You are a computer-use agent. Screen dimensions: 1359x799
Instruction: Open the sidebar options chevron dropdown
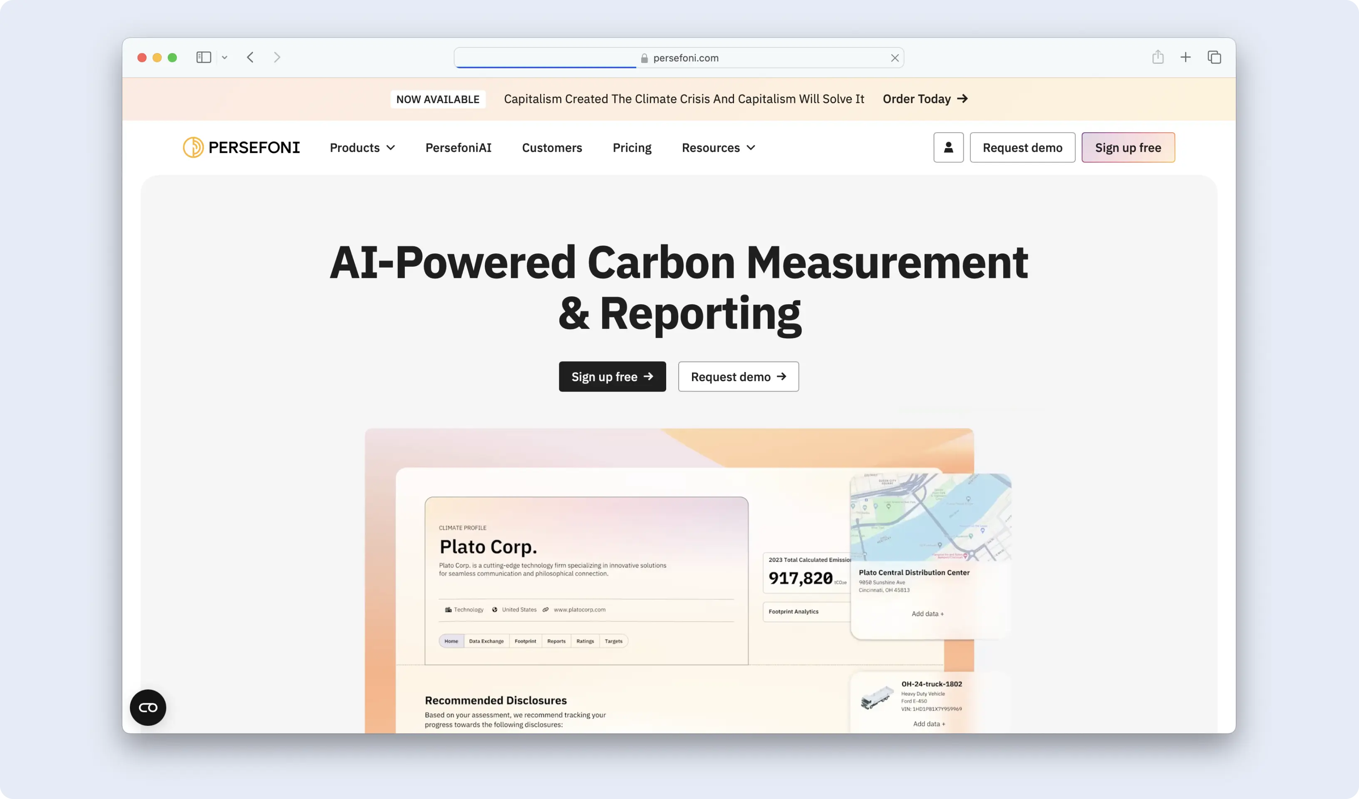pos(224,57)
